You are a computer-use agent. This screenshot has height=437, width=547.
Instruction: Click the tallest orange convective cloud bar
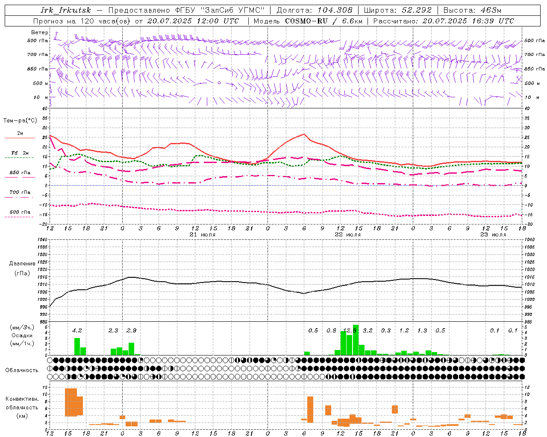(71, 402)
